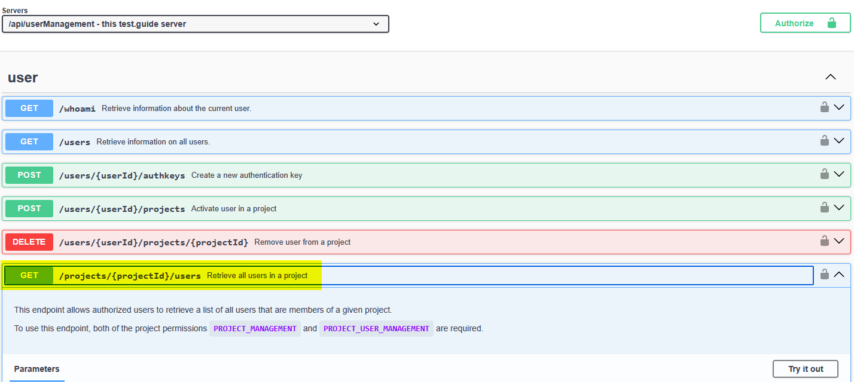Click the lock icon on GET /whoami row
Viewport: 854px width, 382px height.
click(x=824, y=107)
